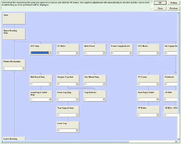Expand the Front Tray dropdown
The height and width of the screenshot is (144, 181).
coord(77,130)
